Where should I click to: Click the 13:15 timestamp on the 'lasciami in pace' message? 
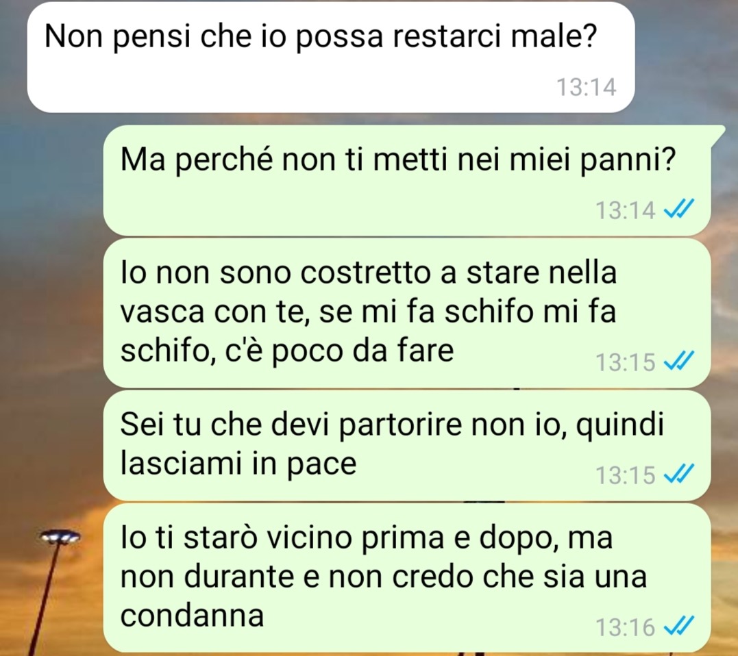coord(626,475)
